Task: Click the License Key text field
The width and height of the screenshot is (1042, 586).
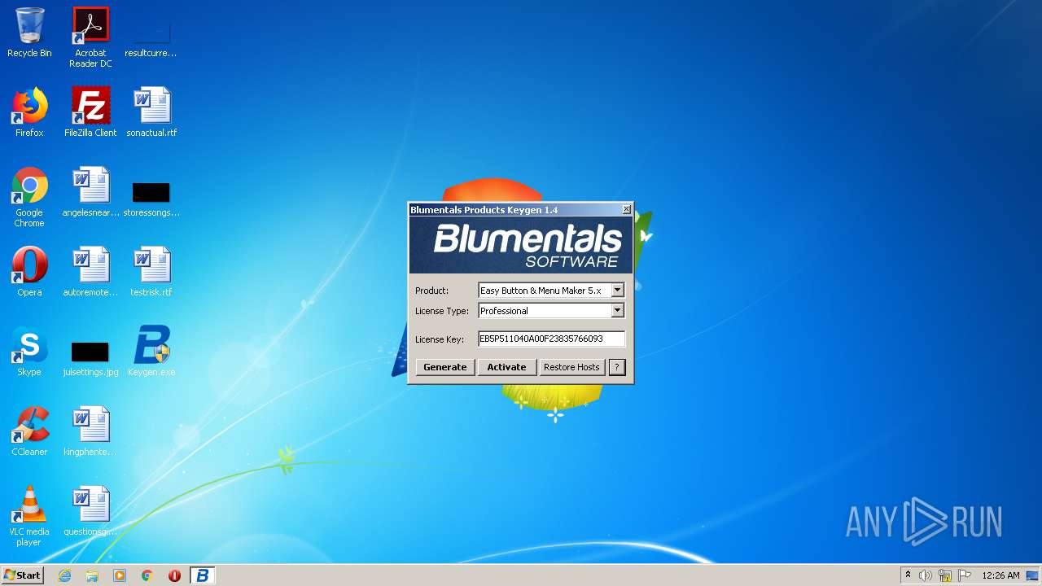Action: [x=551, y=339]
